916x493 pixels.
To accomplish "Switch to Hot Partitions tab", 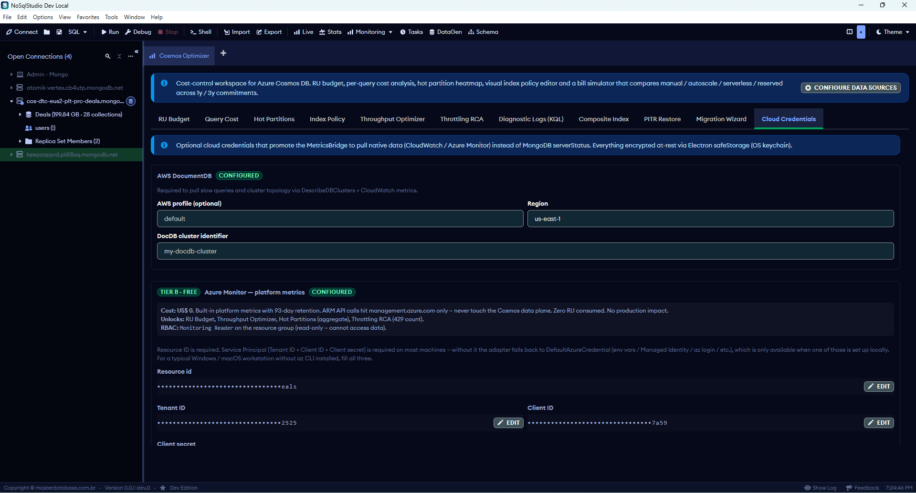I will (274, 119).
